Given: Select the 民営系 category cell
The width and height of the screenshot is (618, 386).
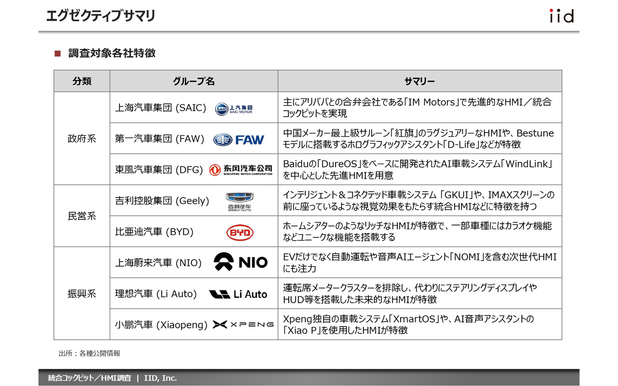Looking at the screenshot, I should coord(82,216).
